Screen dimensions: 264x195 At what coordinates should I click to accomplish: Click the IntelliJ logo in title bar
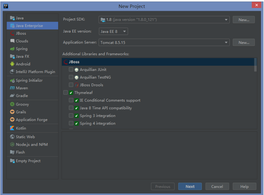tap(6, 6)
